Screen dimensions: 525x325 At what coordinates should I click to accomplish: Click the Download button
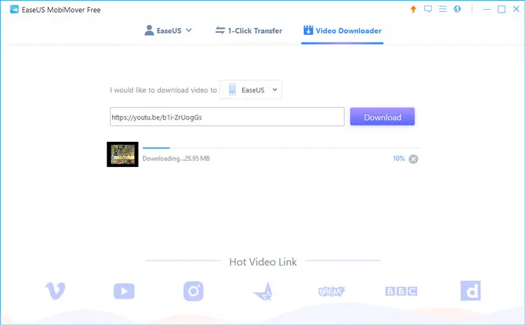382,117
